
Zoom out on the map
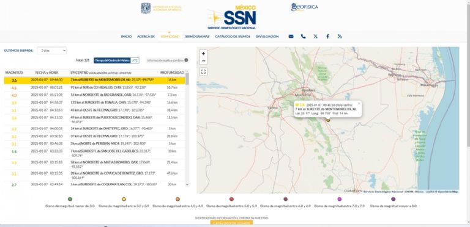click(x=204, y=61)
